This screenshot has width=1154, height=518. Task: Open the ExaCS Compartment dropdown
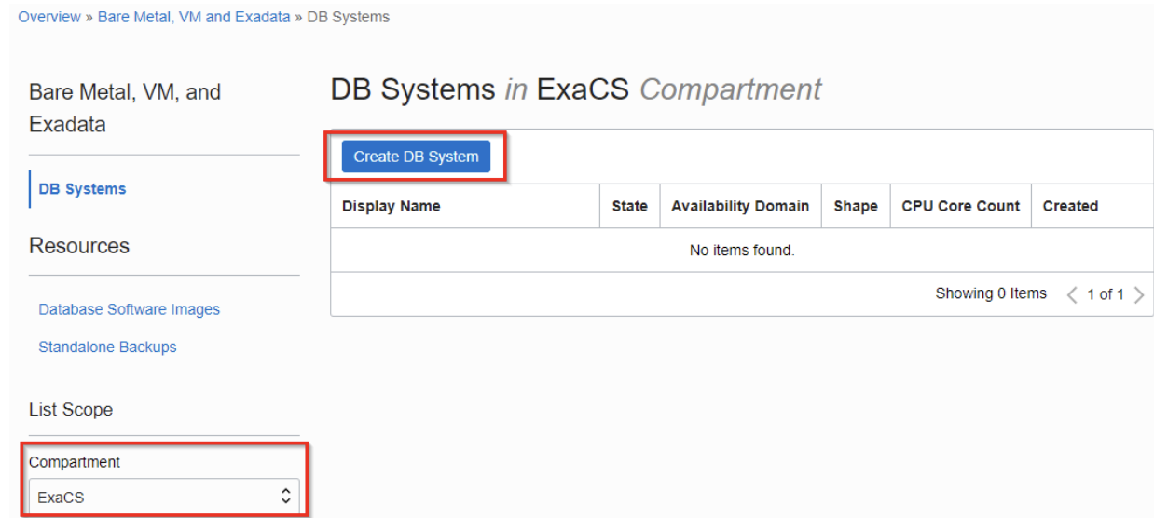[x=164, y=498]
